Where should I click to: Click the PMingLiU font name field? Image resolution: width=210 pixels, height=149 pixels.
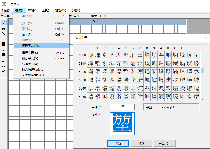[x=171, y=107]
